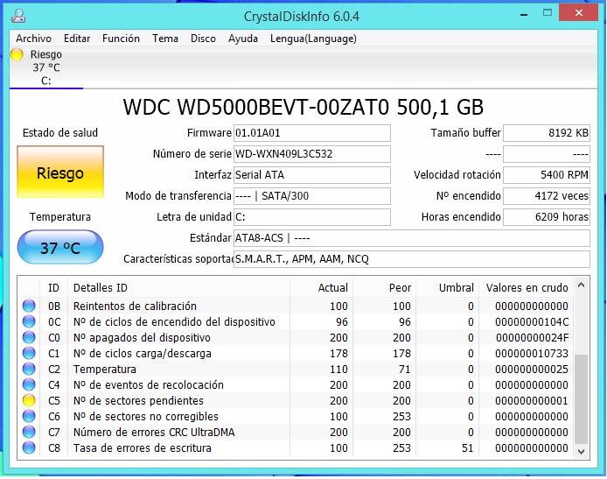Click the SMART list vertical scrollbar thumb
Screen dimensions: 607x479
tap(581, 398)
